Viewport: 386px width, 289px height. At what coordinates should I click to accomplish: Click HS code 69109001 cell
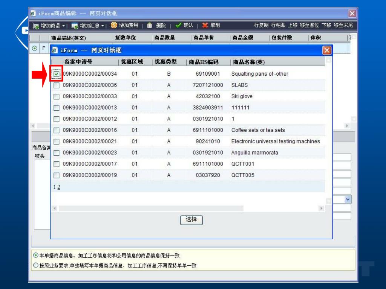click(208, 74)
